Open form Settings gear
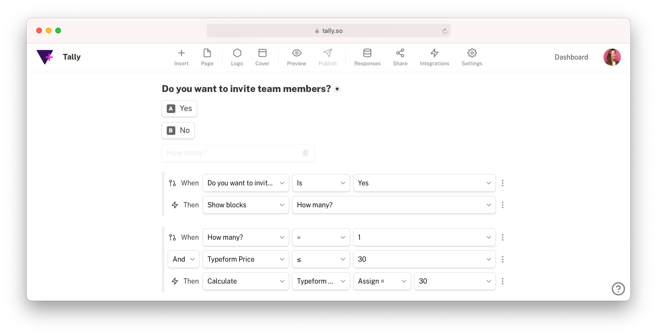657x336 pixels. (x=472, y=57)
